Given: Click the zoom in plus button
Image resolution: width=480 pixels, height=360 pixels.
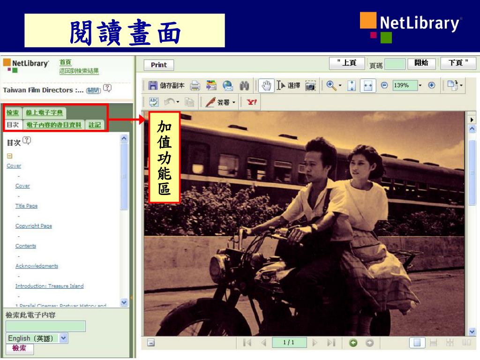Looking at the screenshot, I should point(432,85).
